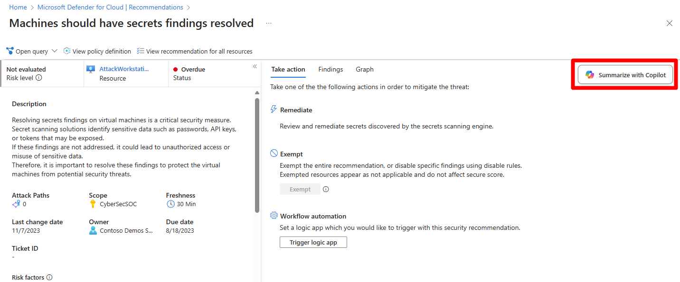Open the AttackWorkstati... resource link
680x282 pixels.
coord(124,69)
